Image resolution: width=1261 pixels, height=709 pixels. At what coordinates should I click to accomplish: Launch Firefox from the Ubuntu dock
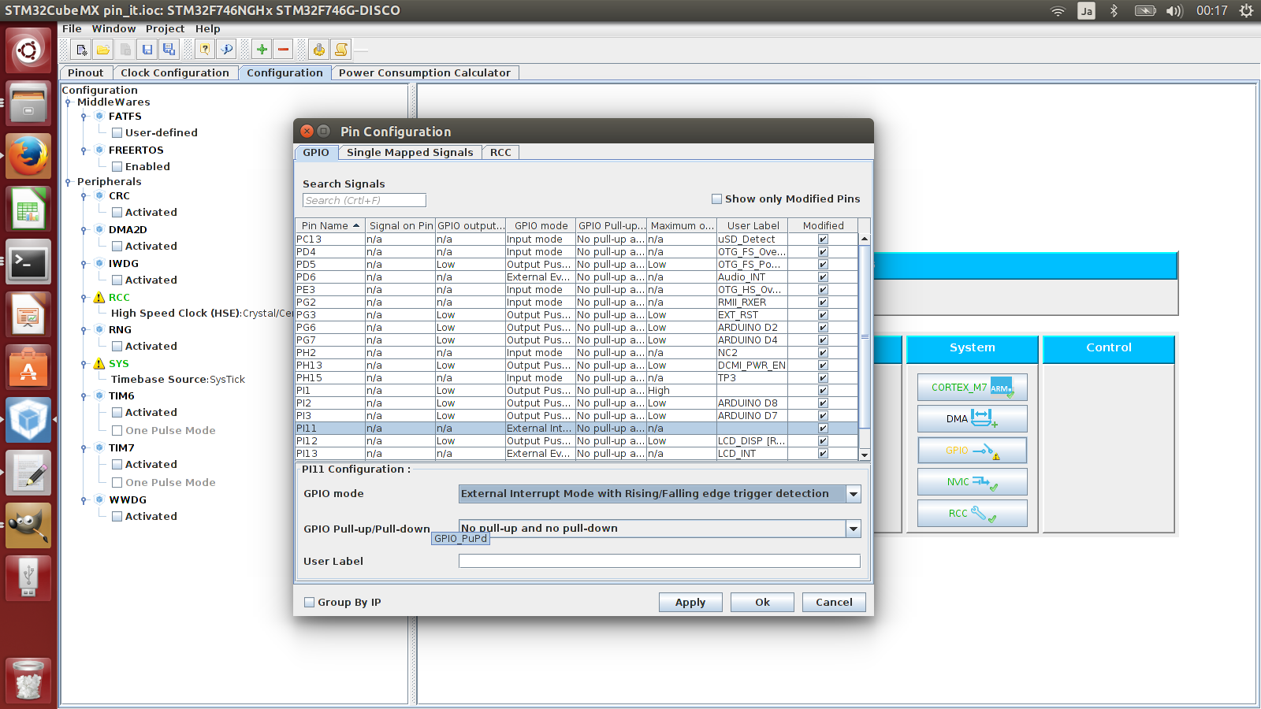tap(29, 157)
